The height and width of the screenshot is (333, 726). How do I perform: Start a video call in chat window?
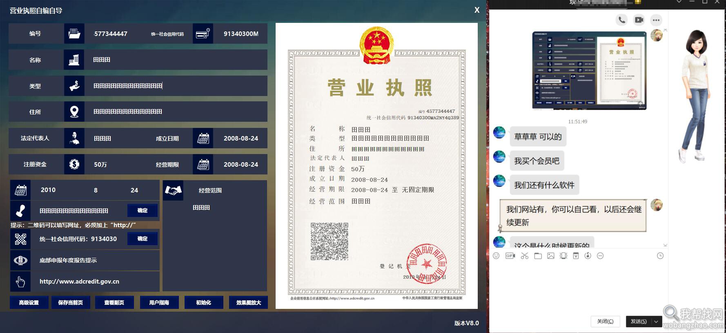tap(639, 20)
